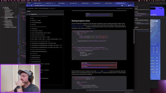The image size is (166, 93).
Task: Click the menu bar date and time
Action: point(160,1)
